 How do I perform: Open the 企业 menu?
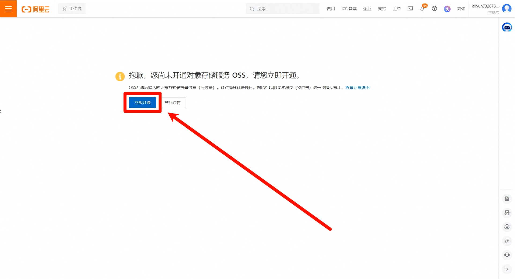pyautogui.click(x=367, y=9)
